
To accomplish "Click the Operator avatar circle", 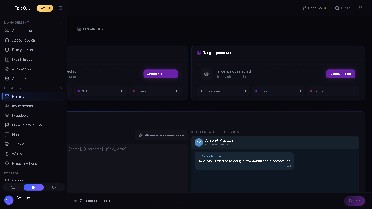I will click(x=9, y=200).
